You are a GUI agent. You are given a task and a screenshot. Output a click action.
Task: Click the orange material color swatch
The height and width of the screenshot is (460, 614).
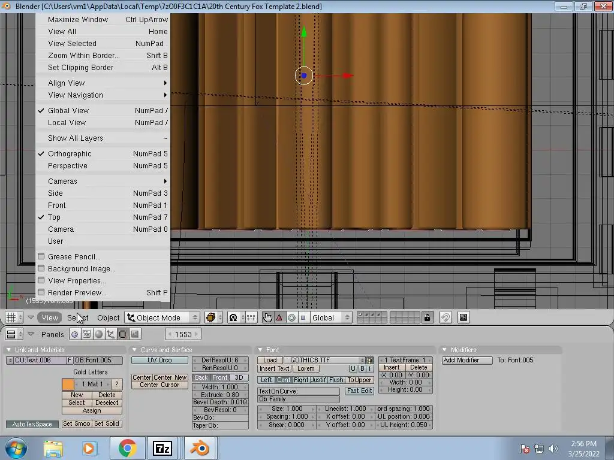[68, 384]
